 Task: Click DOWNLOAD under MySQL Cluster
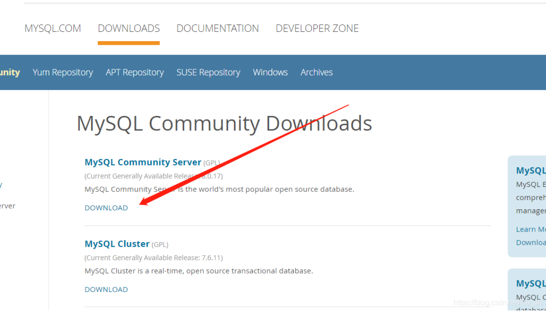106,289
